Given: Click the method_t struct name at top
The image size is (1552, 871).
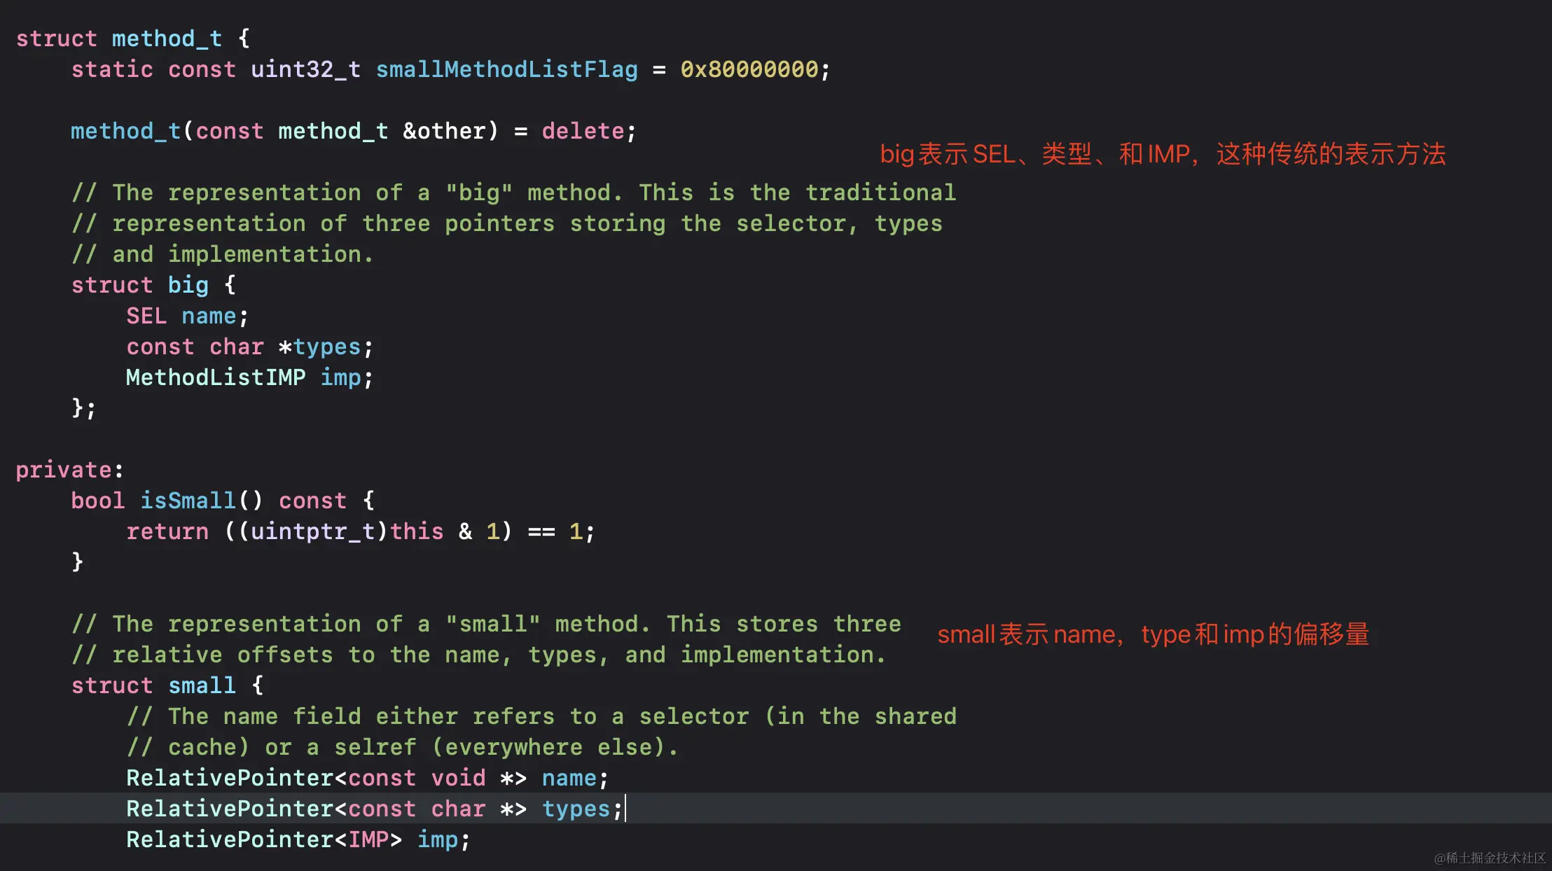Looking at the screenshot, I should point(167,39).
